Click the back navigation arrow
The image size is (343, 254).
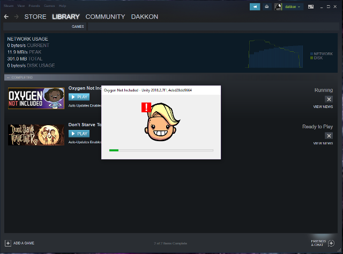pos(6,17)
